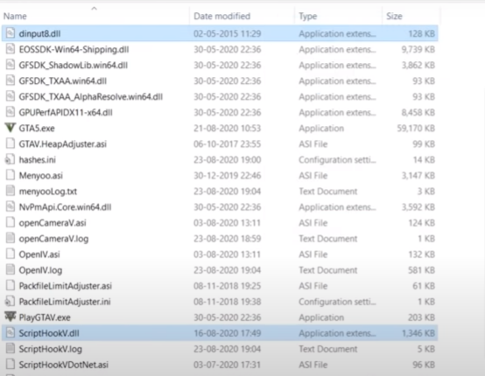This screenshot has width=485, height=376.
Task: Select the ScriptHookV.dll file
Action: click(220, 333)
